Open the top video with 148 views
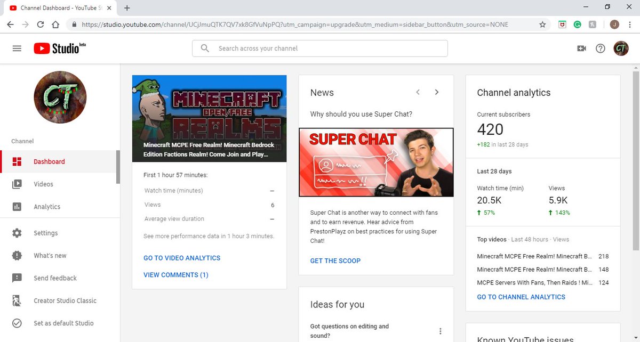640x342 pixels. tap(543, 270)
